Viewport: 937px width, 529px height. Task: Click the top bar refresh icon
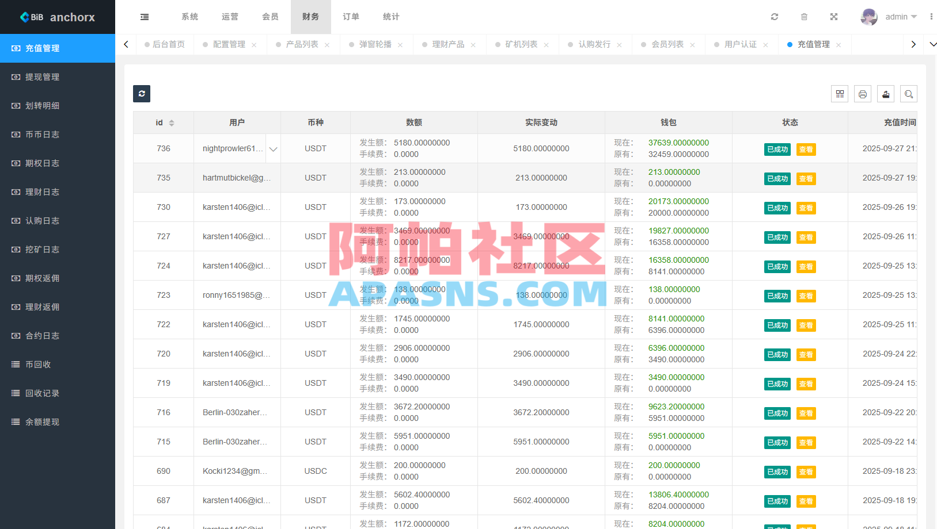[x=775, y=17]
